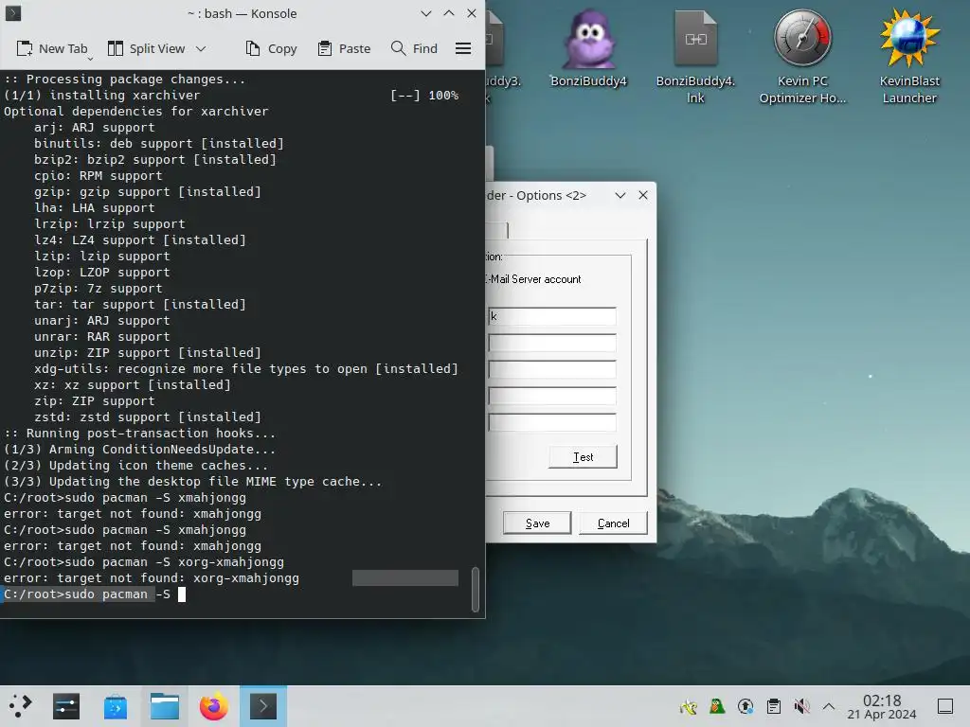
Task: Click the green parrot tray icon
Action: (717, 706)
